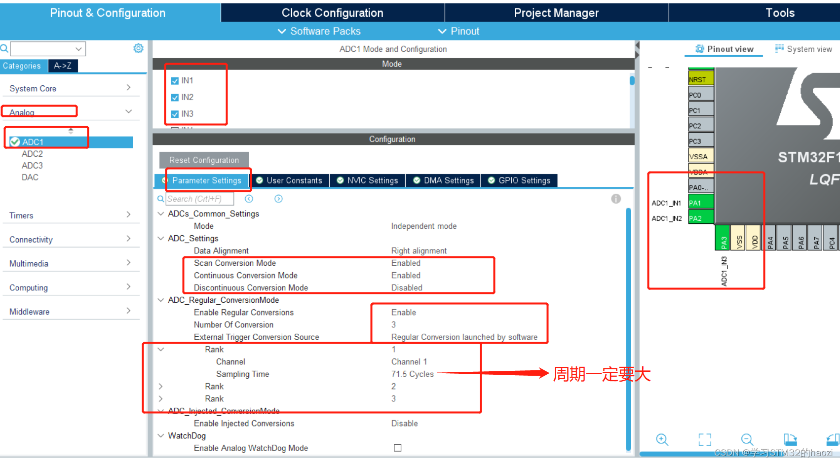The width and height of the screenshot is (840, 462).
Task: Click the PA6 pin
Action: pos(800,238)
